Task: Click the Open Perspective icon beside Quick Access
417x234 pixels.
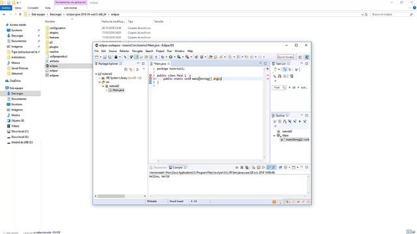Action: pos(300,57)
